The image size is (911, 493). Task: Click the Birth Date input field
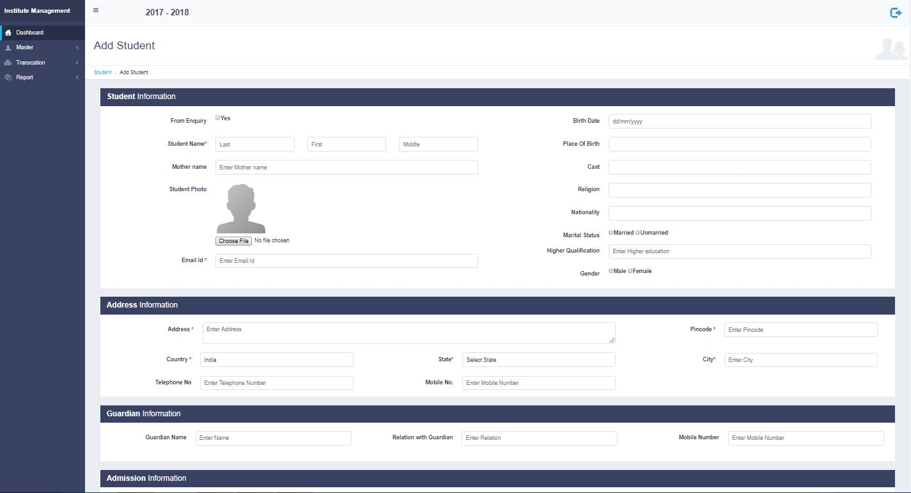(x=739, y=121)
